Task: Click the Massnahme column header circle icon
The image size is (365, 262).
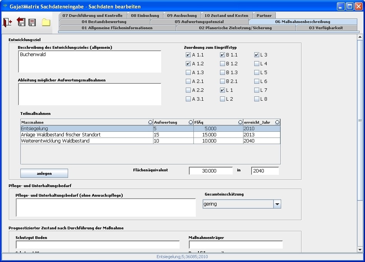Action: 150,122
